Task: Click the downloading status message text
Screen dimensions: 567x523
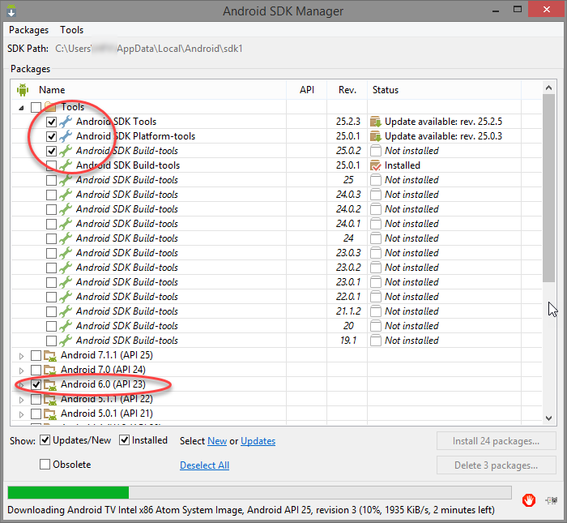Action: pos(251,510)
